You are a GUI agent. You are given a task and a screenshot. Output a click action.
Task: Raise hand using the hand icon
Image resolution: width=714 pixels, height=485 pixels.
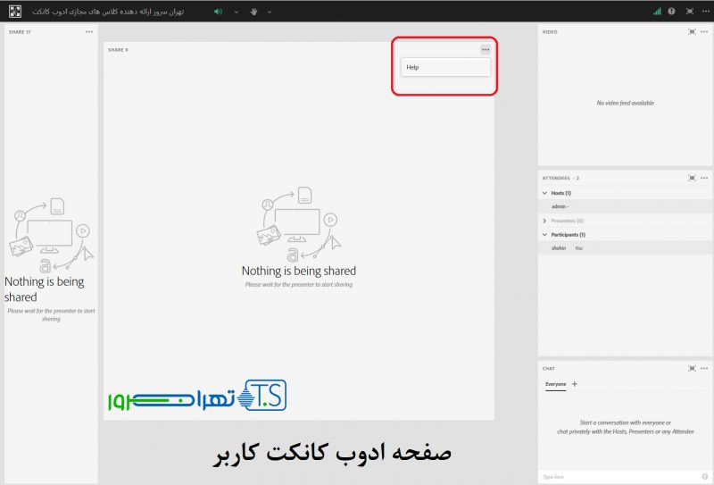point(253,12)
